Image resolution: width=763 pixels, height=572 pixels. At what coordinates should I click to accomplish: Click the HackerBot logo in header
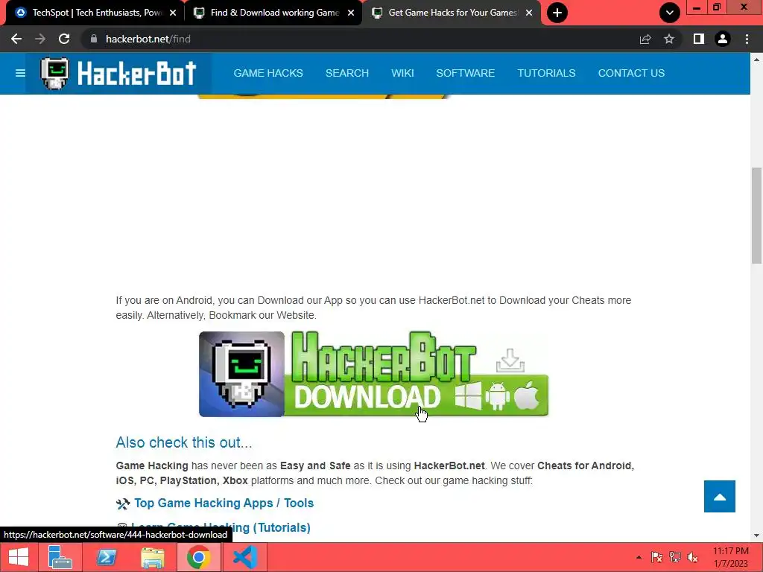(118, 73)
